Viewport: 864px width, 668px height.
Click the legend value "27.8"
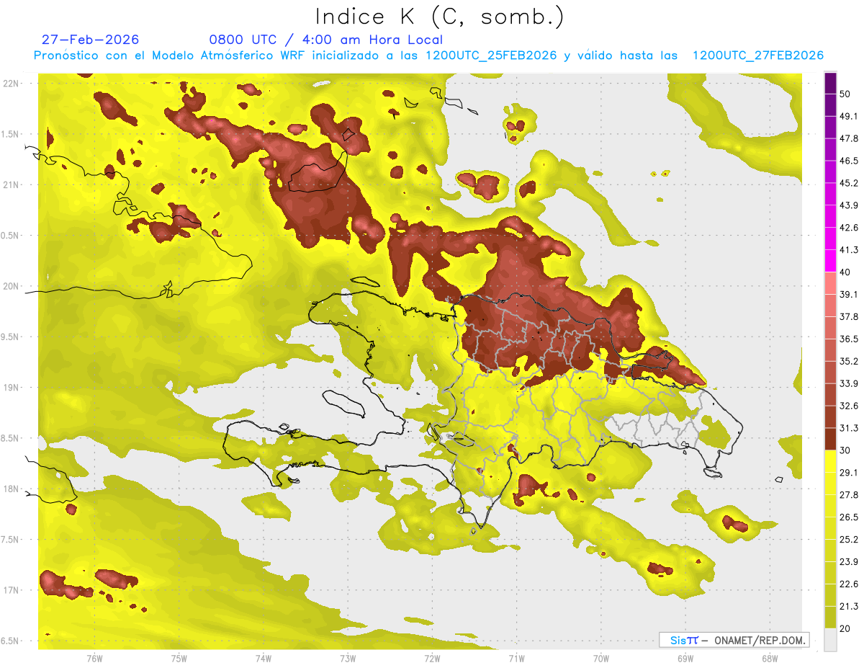pyautogui.click(x=849, y=494)
